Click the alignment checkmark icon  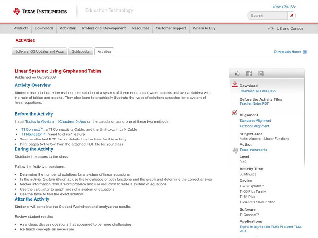[234, 112]
